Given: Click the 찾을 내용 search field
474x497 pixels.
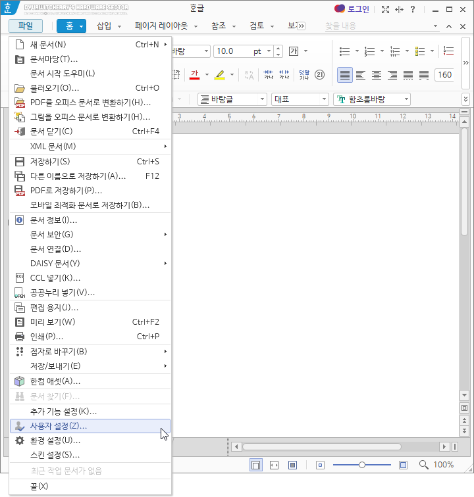Looking at the screenshot, I should [379, 26].
